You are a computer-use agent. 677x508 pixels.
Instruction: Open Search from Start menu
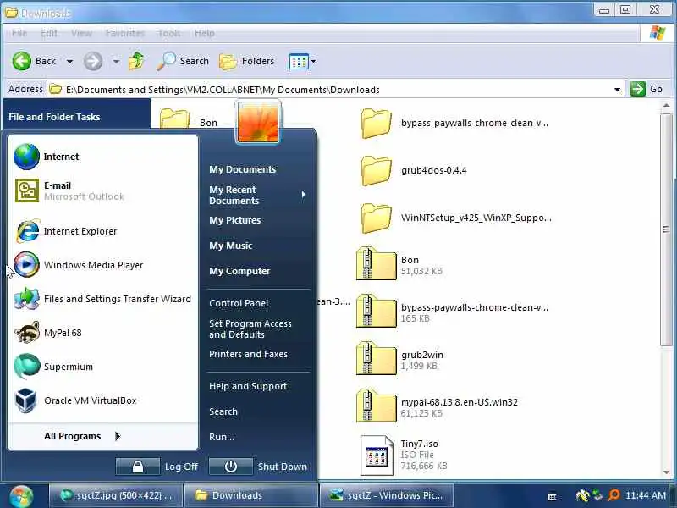coord(223,411)
